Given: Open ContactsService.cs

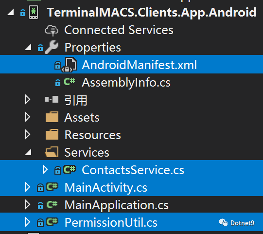Looking at the screenshot, I should point(133,170).
